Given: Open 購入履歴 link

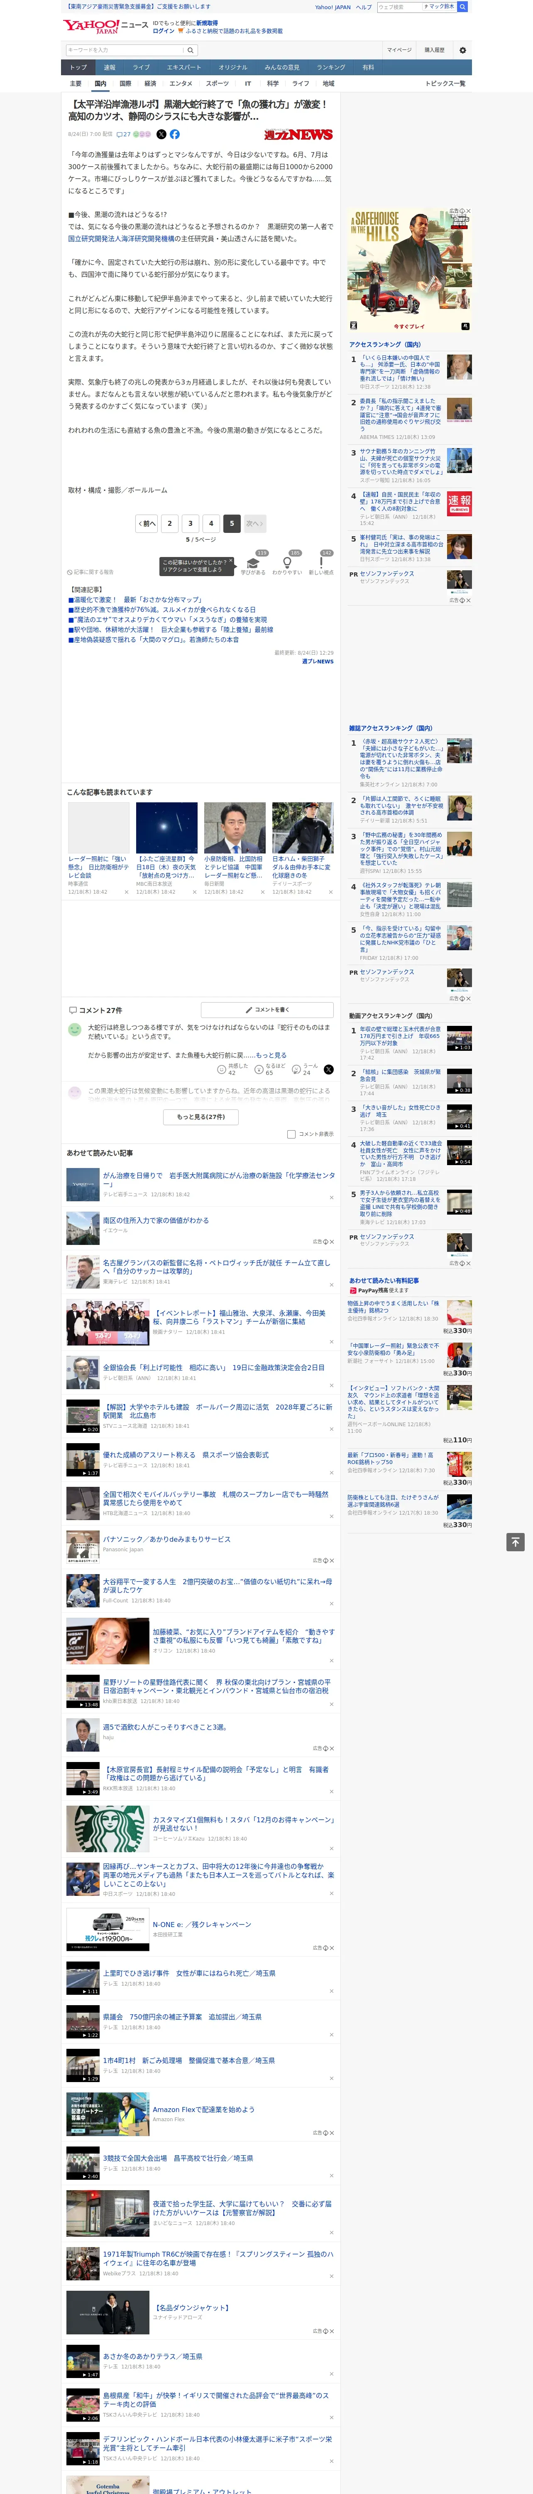Looking at the screenshot, I should [x=434, y=50].
